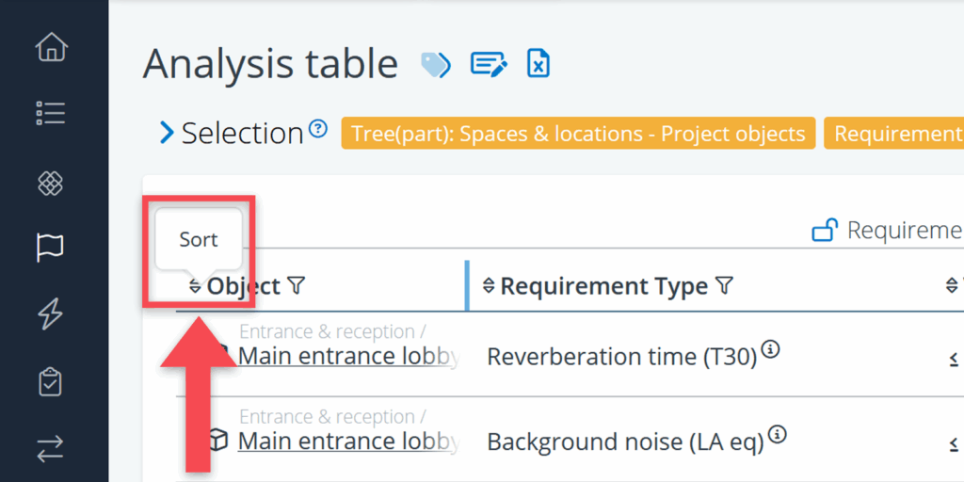The height and width of the screenshot is (482, 964).
Task: Click the lightning bolt sidebar icon
Action: coord(50,314)
